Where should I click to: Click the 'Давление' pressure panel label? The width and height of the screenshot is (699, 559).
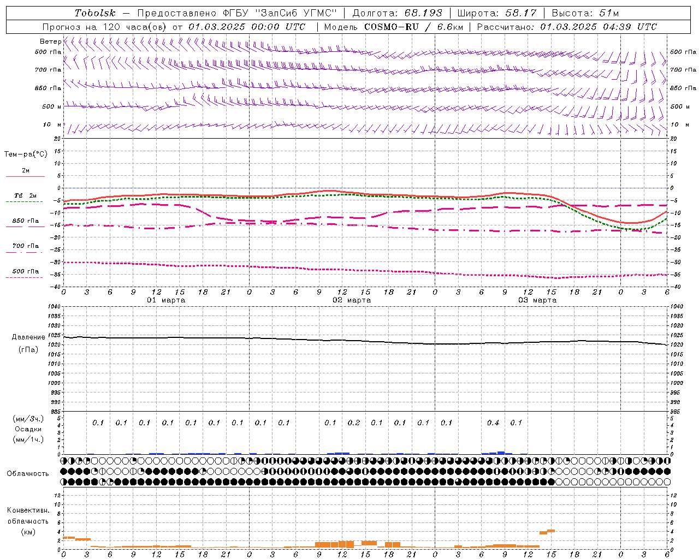pos(28,337)
